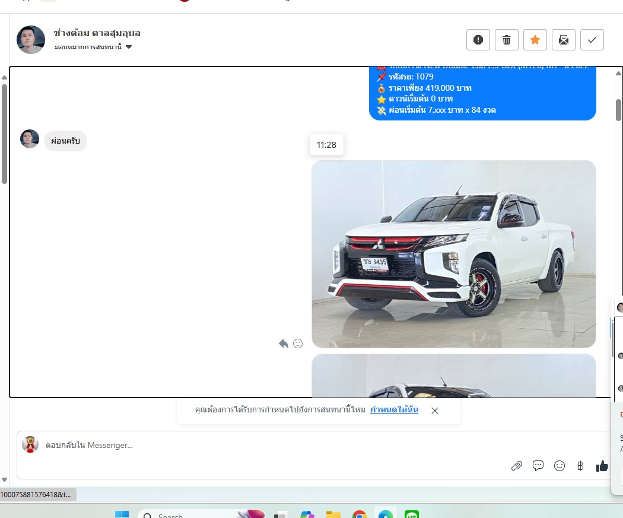The width and height of the screenshot is (623, 518).
Task: Click the reply arrow beside truck photo
Action: coord(284,344)
